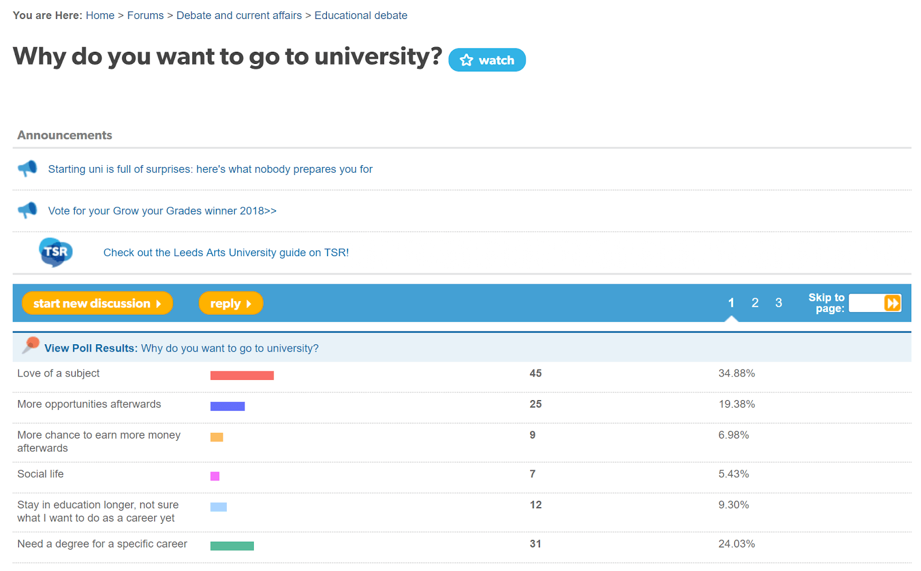The width and height of the screenshot is (921, 571).
Task: Click the poll pin icon beside View Poll Results
Action: 31,345
